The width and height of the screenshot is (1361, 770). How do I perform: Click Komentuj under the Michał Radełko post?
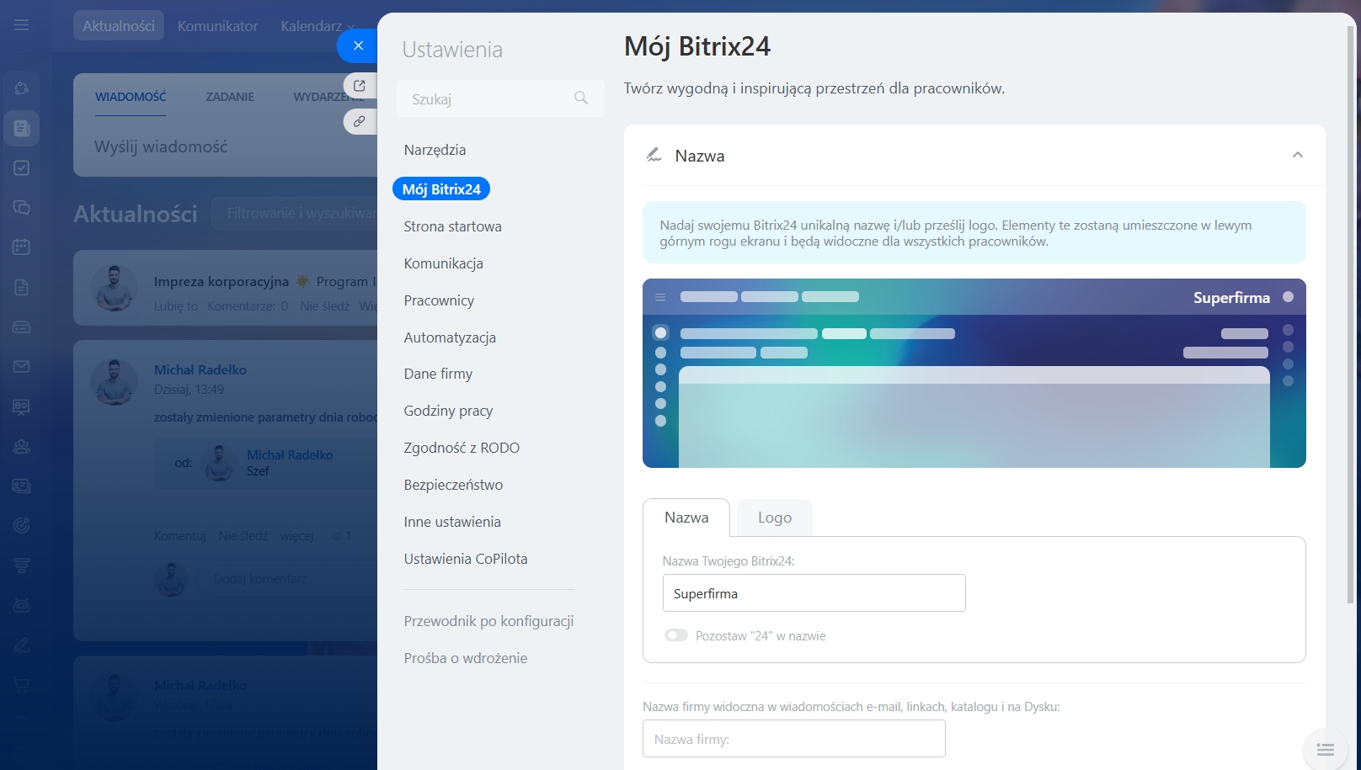click(x=179, y=536)
